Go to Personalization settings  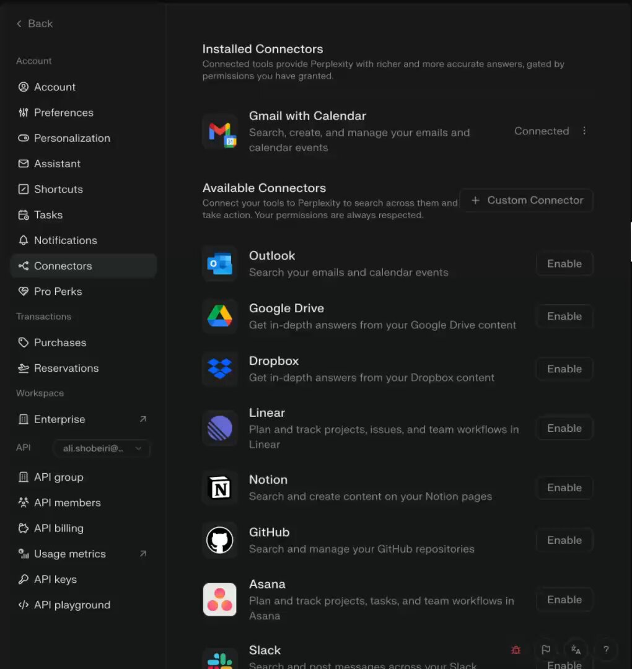(84, 138)
